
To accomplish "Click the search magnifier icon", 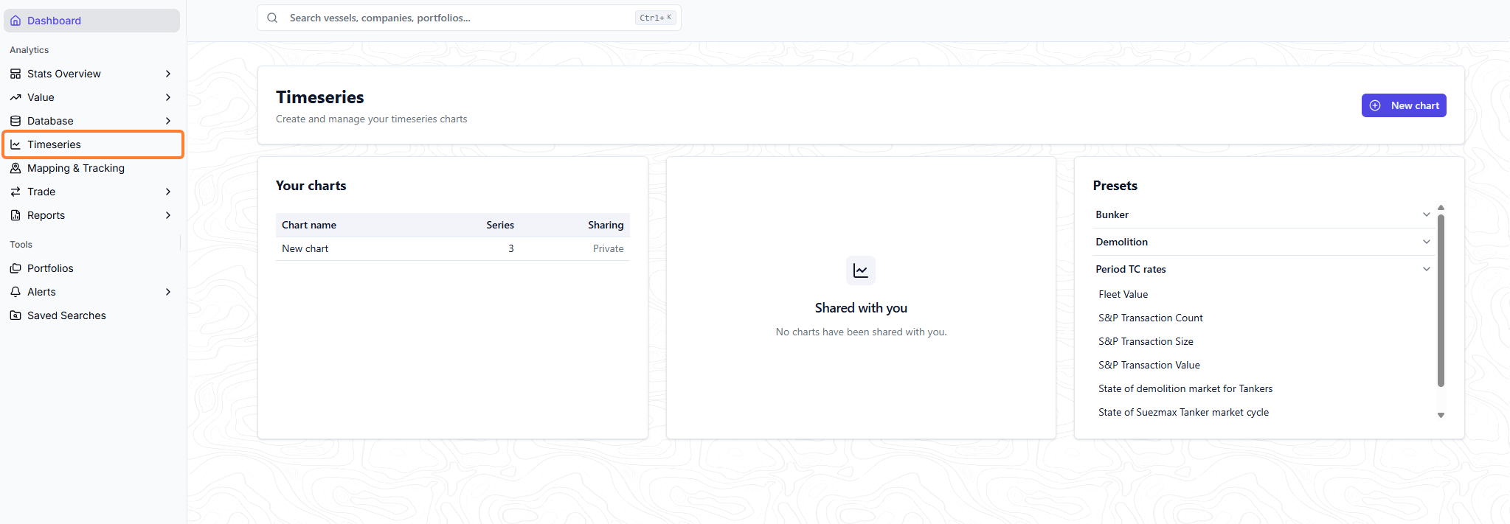I will (272, 18).
